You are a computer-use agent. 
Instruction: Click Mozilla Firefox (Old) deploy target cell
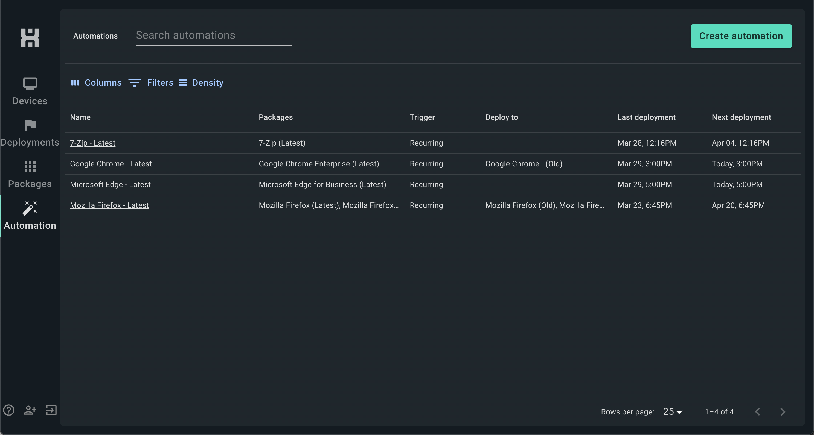545,205
